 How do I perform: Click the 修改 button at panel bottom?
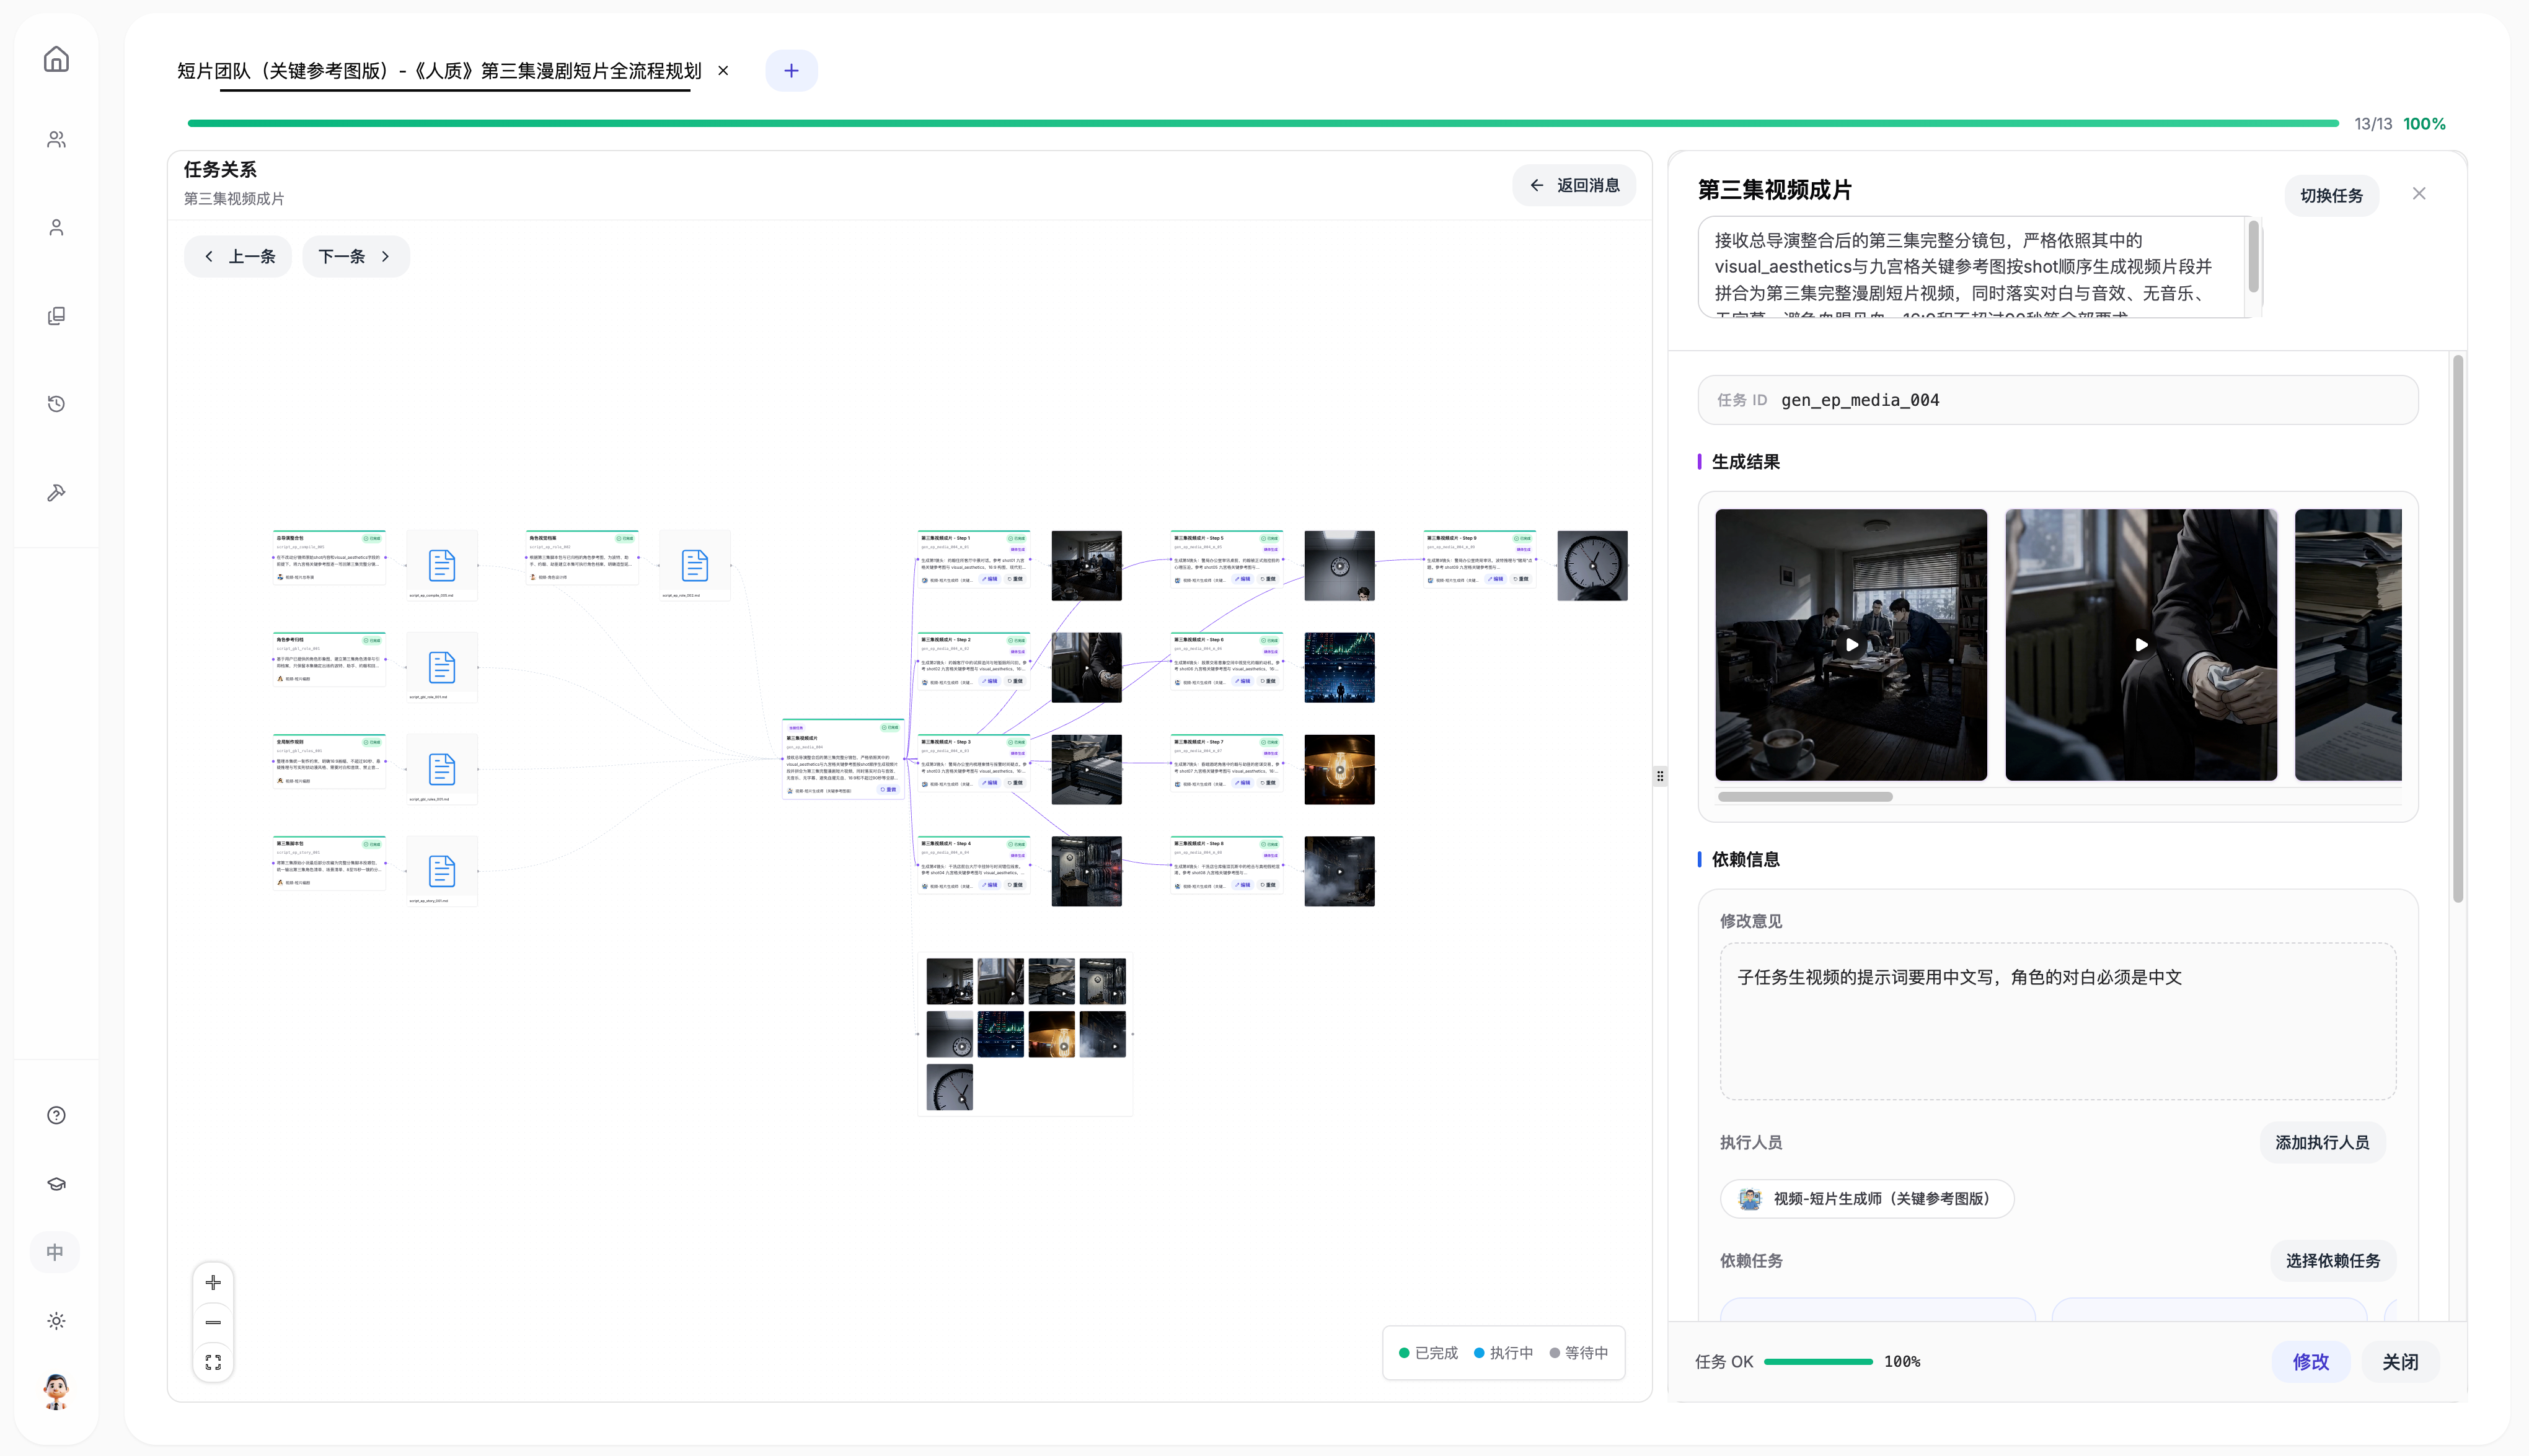(x=2311, y=1362)
